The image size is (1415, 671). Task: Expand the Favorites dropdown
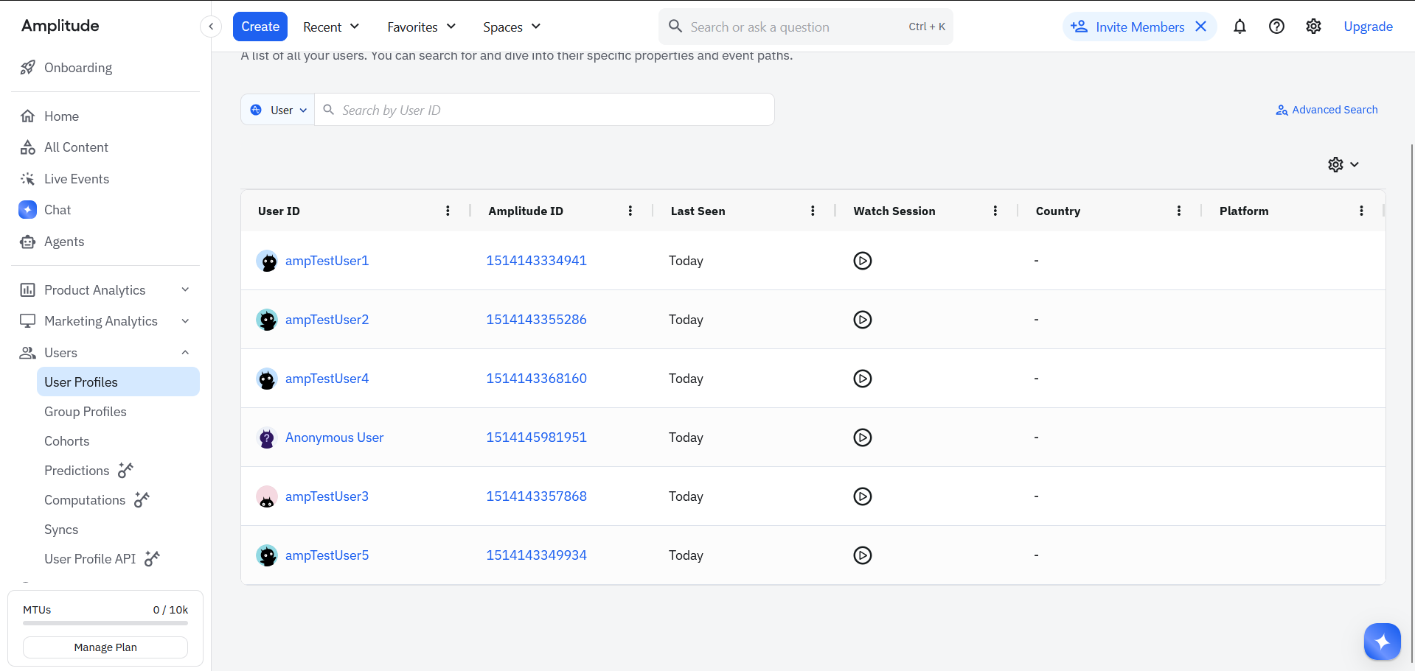[422, 27]
